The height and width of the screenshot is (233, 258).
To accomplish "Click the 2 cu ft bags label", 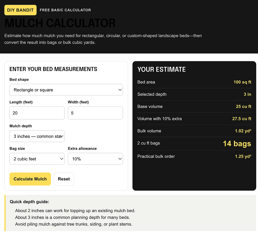I will pyautogui.click(x=149, y=143).
